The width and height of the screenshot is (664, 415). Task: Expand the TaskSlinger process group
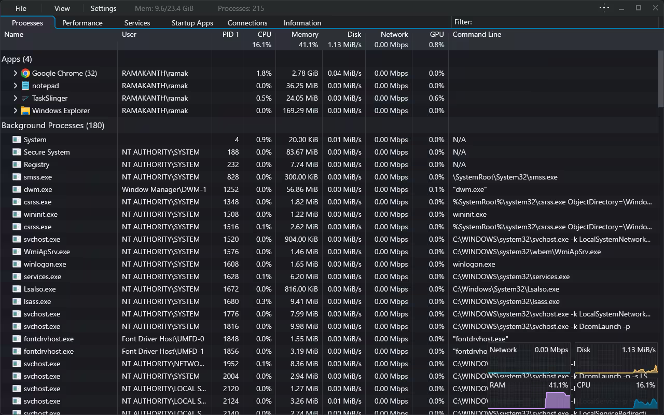[x=16, y=98]
